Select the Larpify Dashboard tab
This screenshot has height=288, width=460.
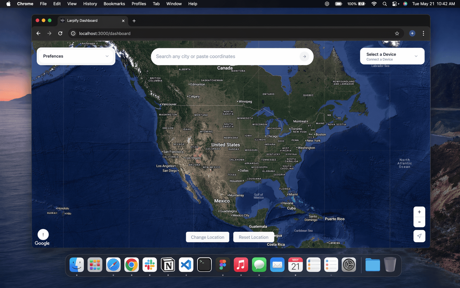(x=93, y=21)
